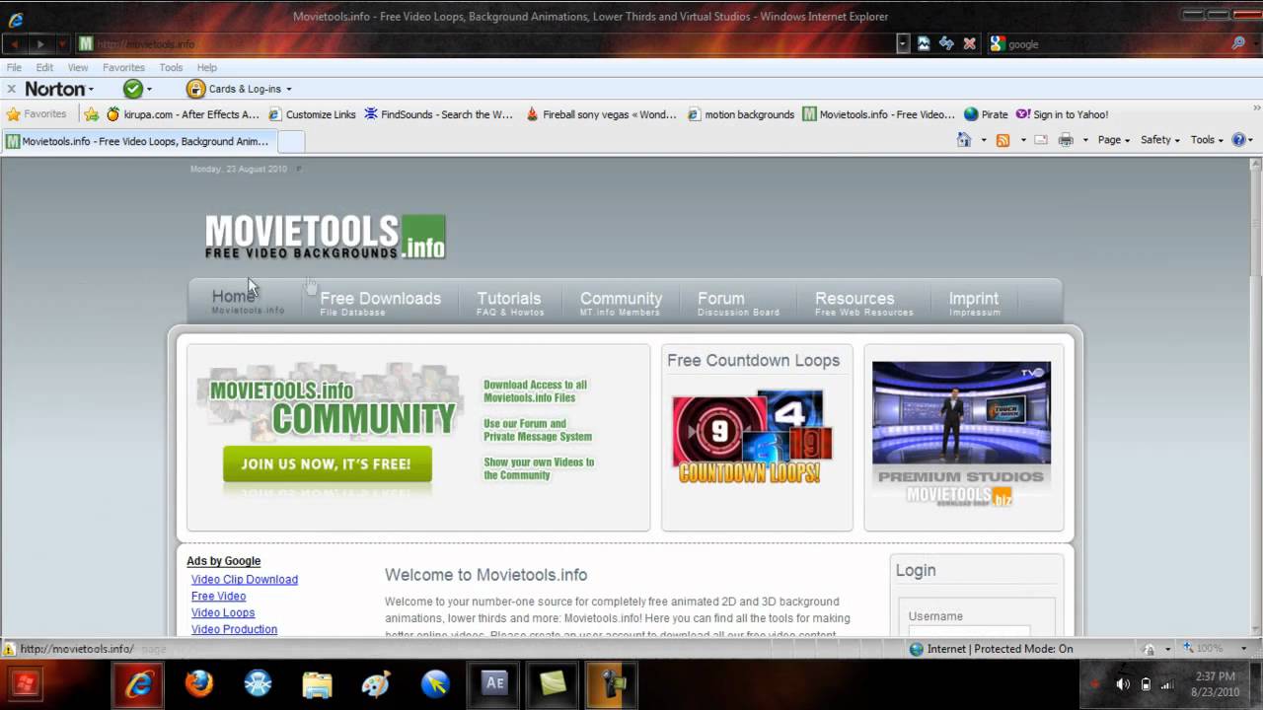Click the Free Downloads navigation item
The width and height of the screenshot is (1263, 710).
tap(380, 303)
